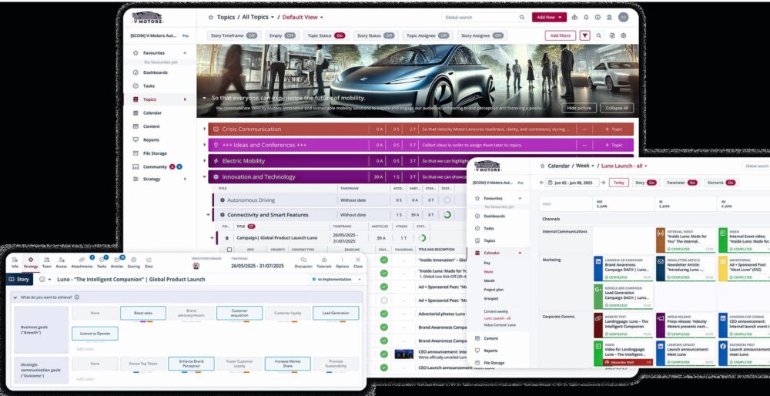Click previous week arrow in Calendar window
Viewport: 770px width, 396px height.
[541, 183]
